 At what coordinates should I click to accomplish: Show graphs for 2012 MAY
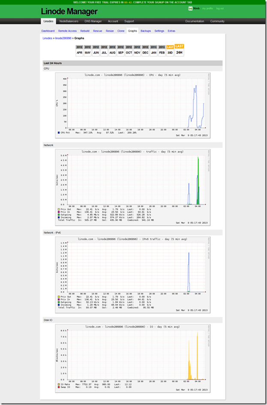click(87, 50)
